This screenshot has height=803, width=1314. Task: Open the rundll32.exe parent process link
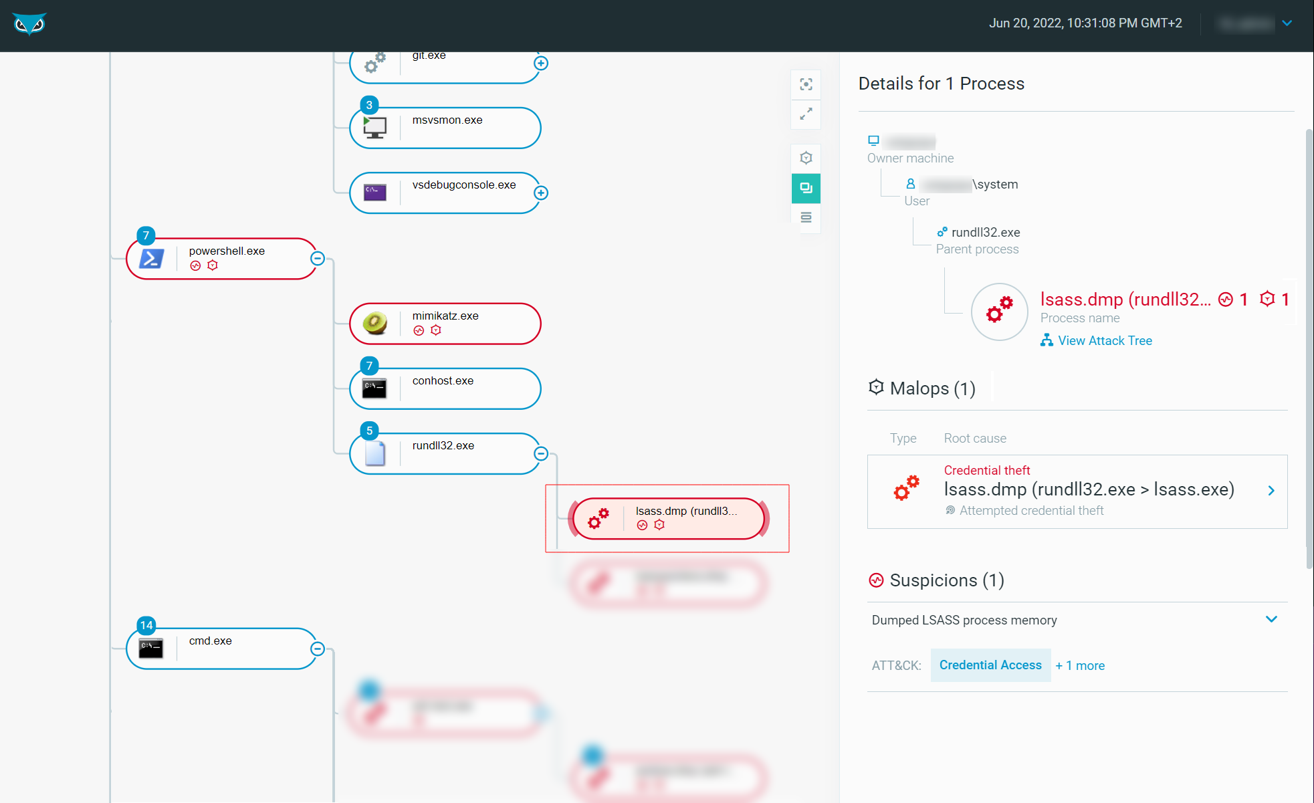[985, 232]
